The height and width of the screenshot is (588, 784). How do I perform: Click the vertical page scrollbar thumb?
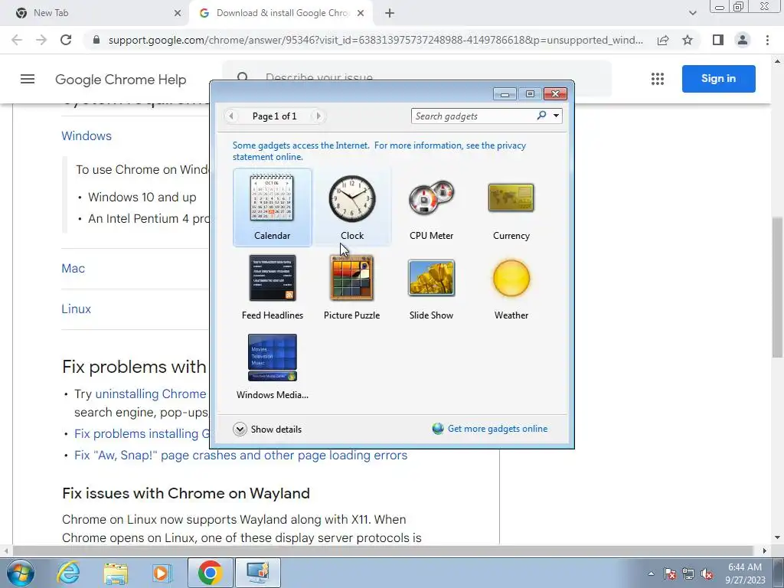pyautogui.click(x=777, y=288)
